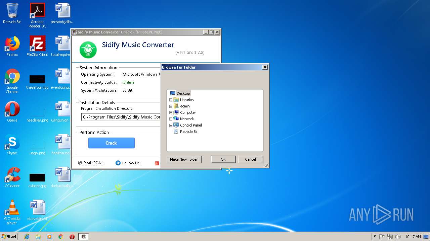Minimize the Sidify Music Converter Crack window

click(x=205, y=32)
